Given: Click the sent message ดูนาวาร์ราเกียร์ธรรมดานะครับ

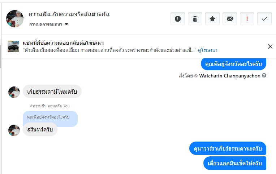Looking at the screenshot, I should 228,148.
